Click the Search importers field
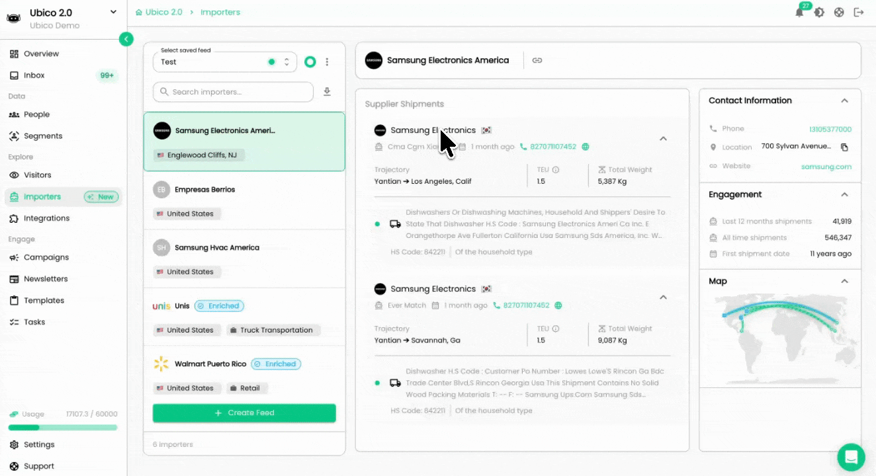The image size is (876, 476). pyautogui.click(x=233, y=92)
